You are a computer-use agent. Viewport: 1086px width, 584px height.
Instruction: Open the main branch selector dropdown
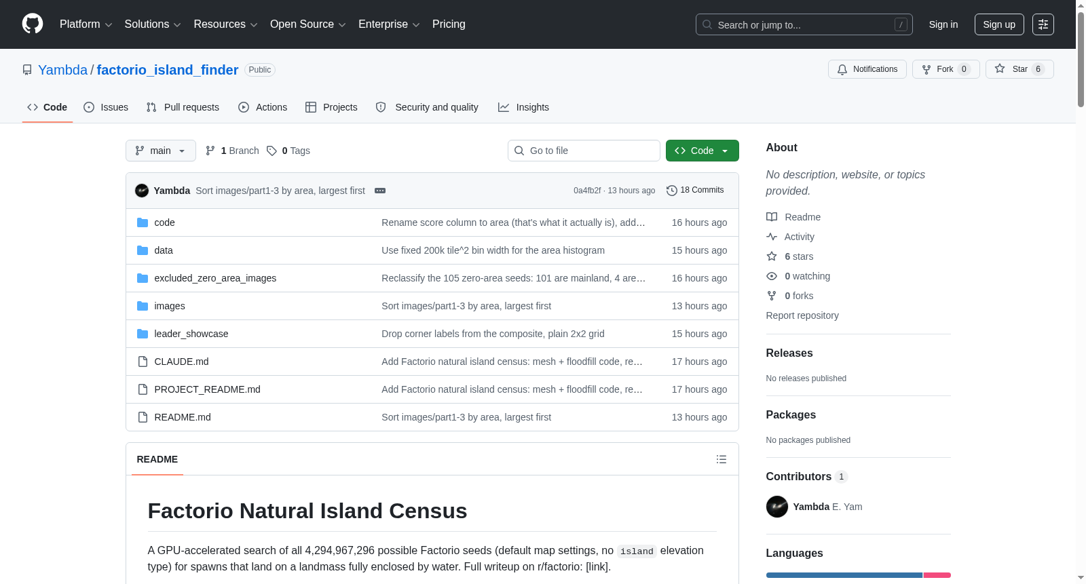click(x=161, y=151)
